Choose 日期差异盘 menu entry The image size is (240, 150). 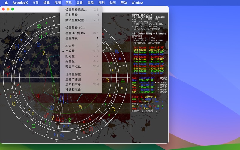tap(81, 74)
